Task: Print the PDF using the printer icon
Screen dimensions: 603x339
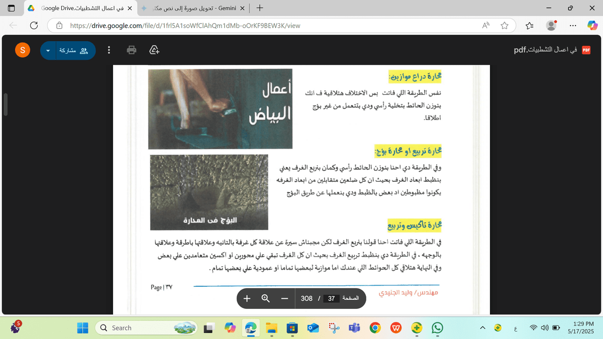Action: (x=131, y=50)
